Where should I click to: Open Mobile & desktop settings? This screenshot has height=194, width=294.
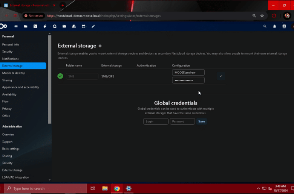(14, 73)
